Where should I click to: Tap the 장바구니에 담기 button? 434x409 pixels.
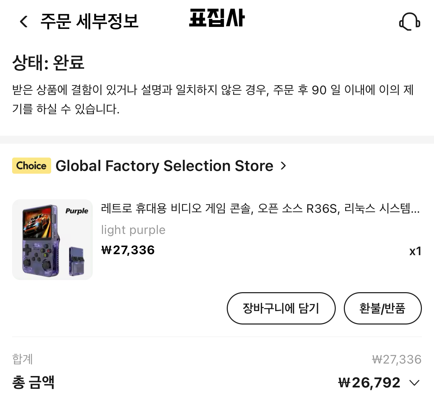click(281, 308)
